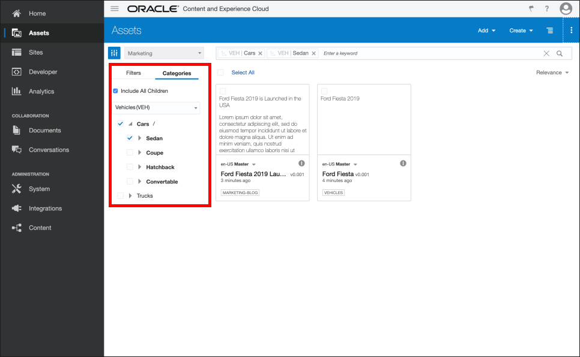The width and height of the screenshot is (580, 357).
Task: Remove the VEH Cars search tag
Action: tap(261, 53)
